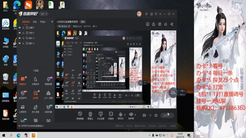Image resolution: width=246 pixels, height=138 pixels.
Task: Select the 图片 3 source row
Action: (36, 38)
